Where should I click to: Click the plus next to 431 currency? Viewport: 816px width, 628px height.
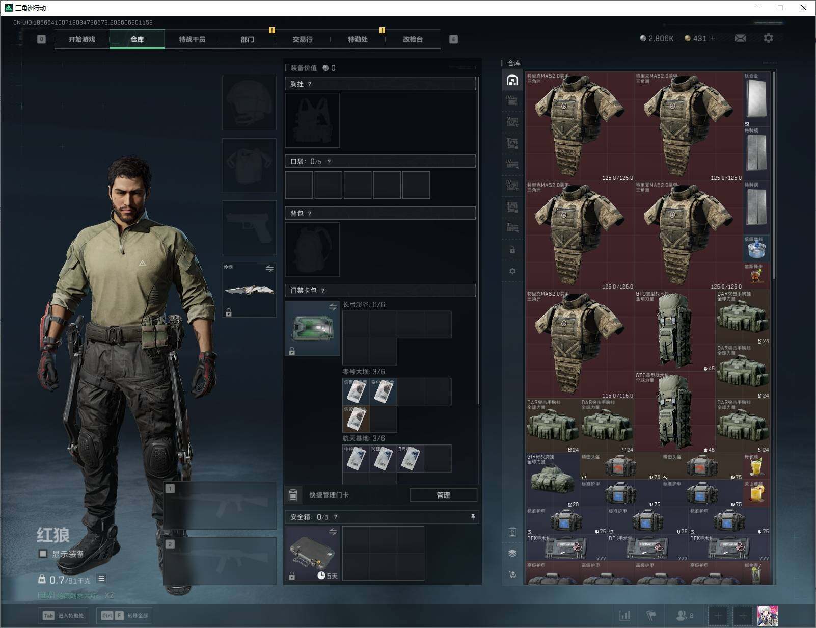(713, 38)
